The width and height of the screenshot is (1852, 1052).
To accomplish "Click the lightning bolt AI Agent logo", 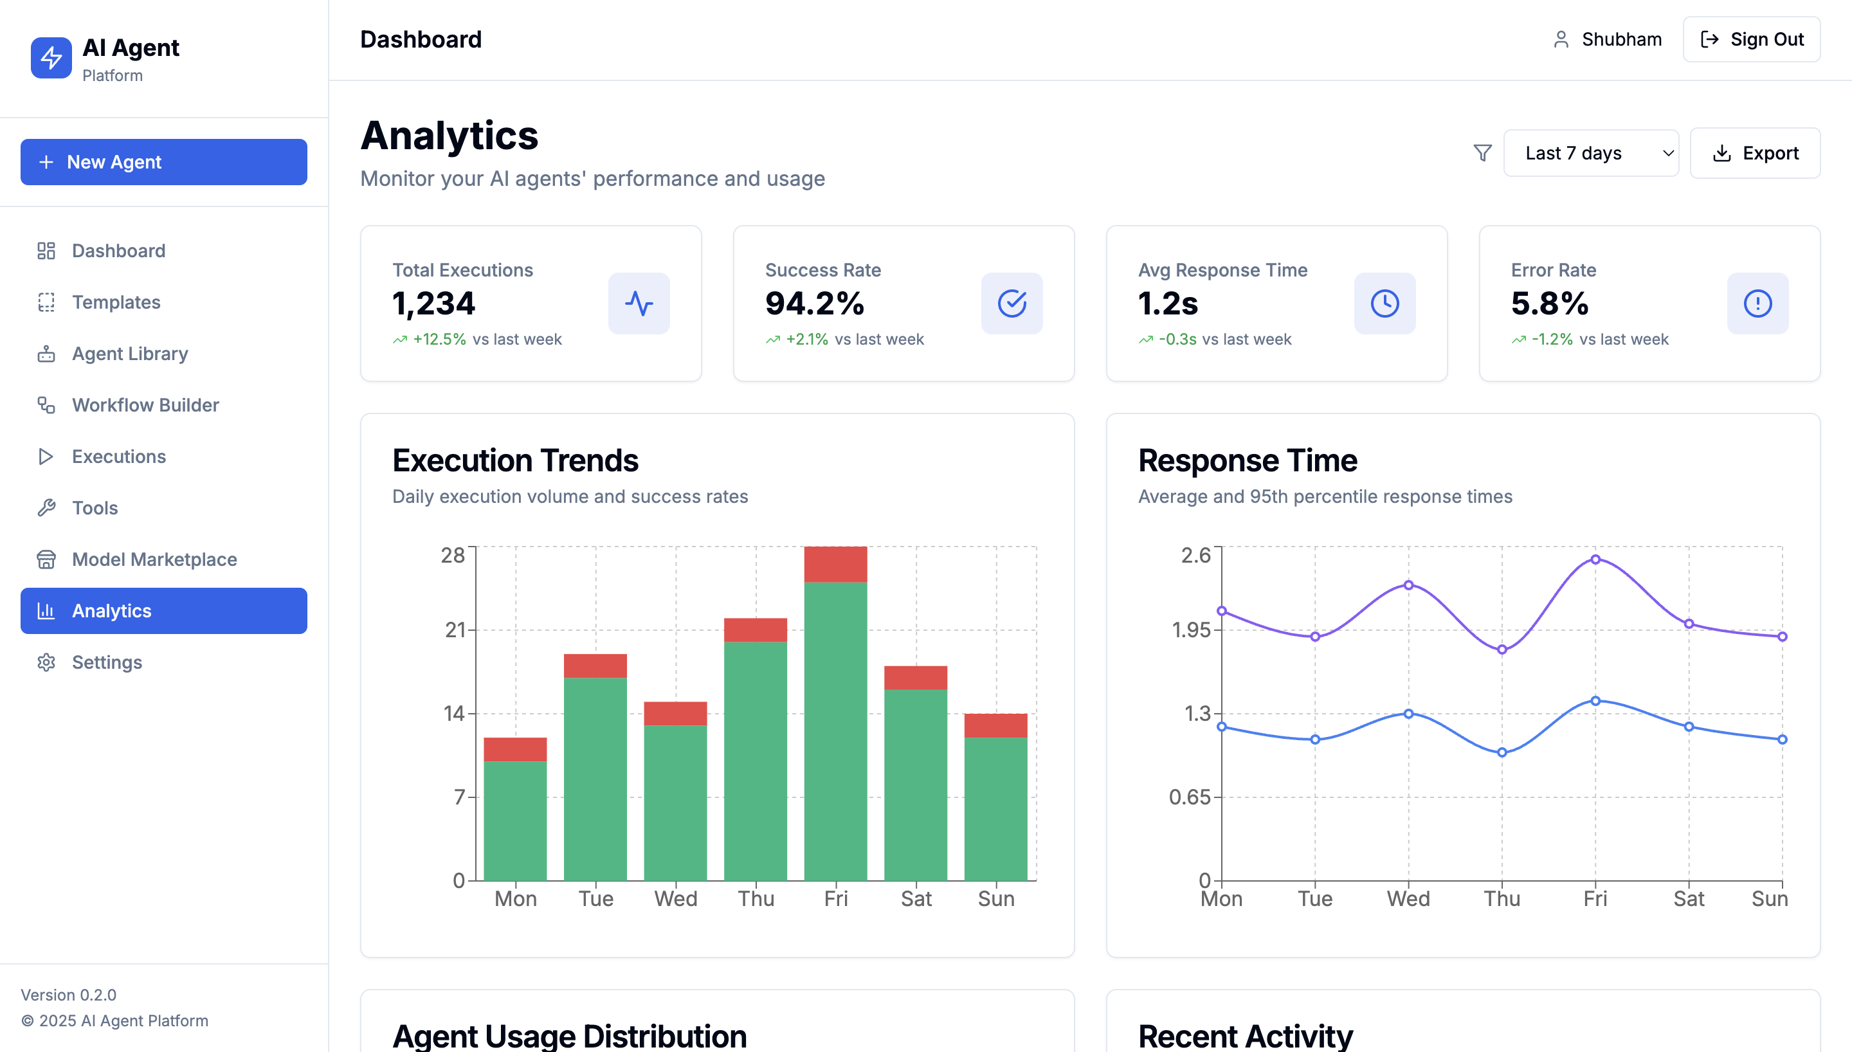I will pyautogui.click(x=51, y=58).
